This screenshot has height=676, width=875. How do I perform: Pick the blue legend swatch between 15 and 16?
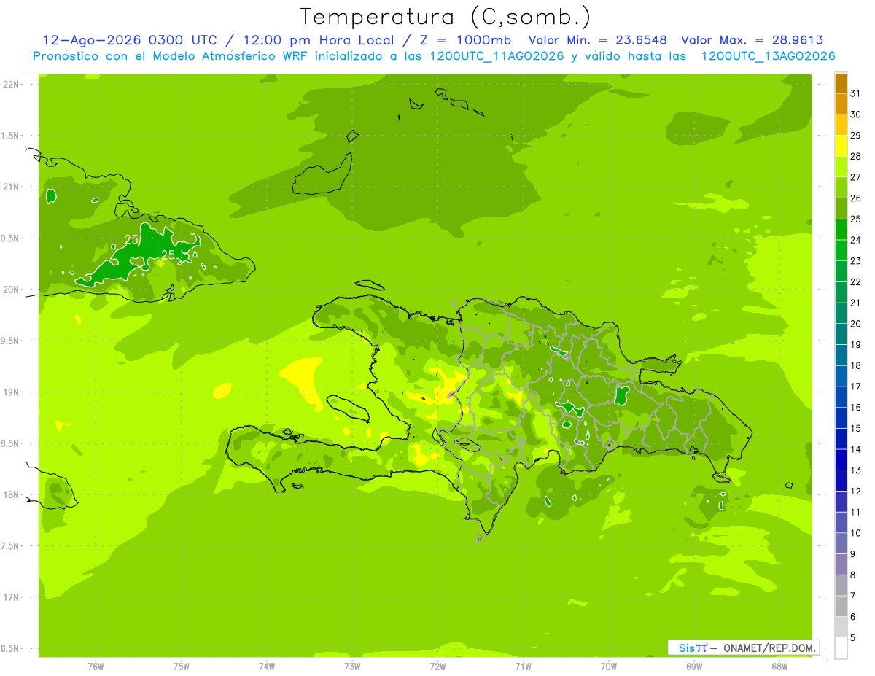pyautogui.click(x=841, y=418)
